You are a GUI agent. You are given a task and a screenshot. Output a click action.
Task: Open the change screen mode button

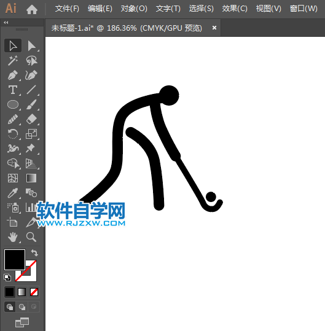point(22,322)
